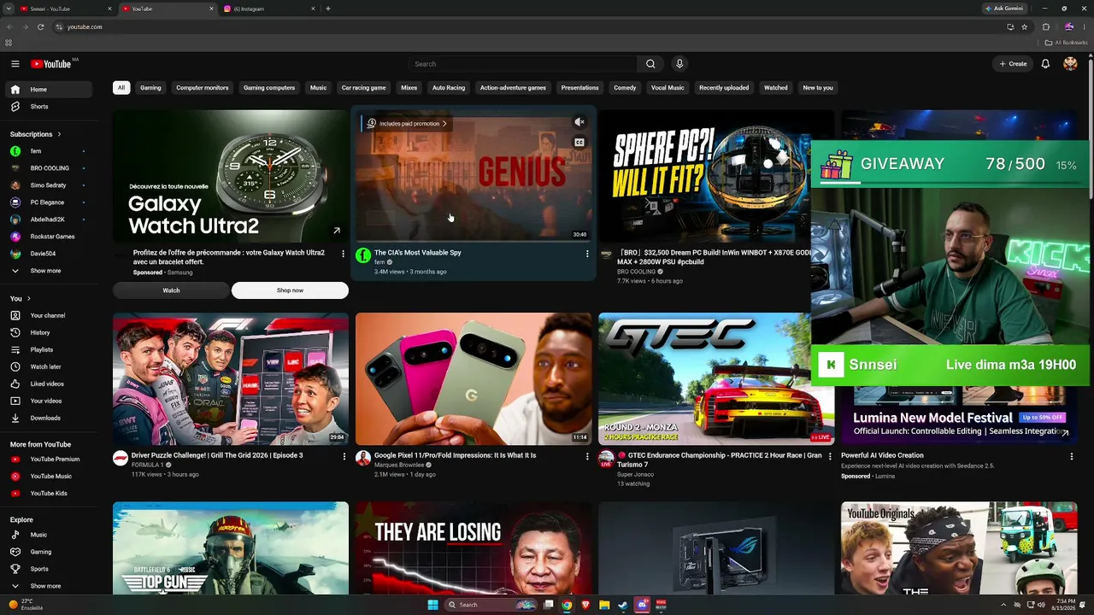Open Marques Brownlee channel link

coord(400,465)
